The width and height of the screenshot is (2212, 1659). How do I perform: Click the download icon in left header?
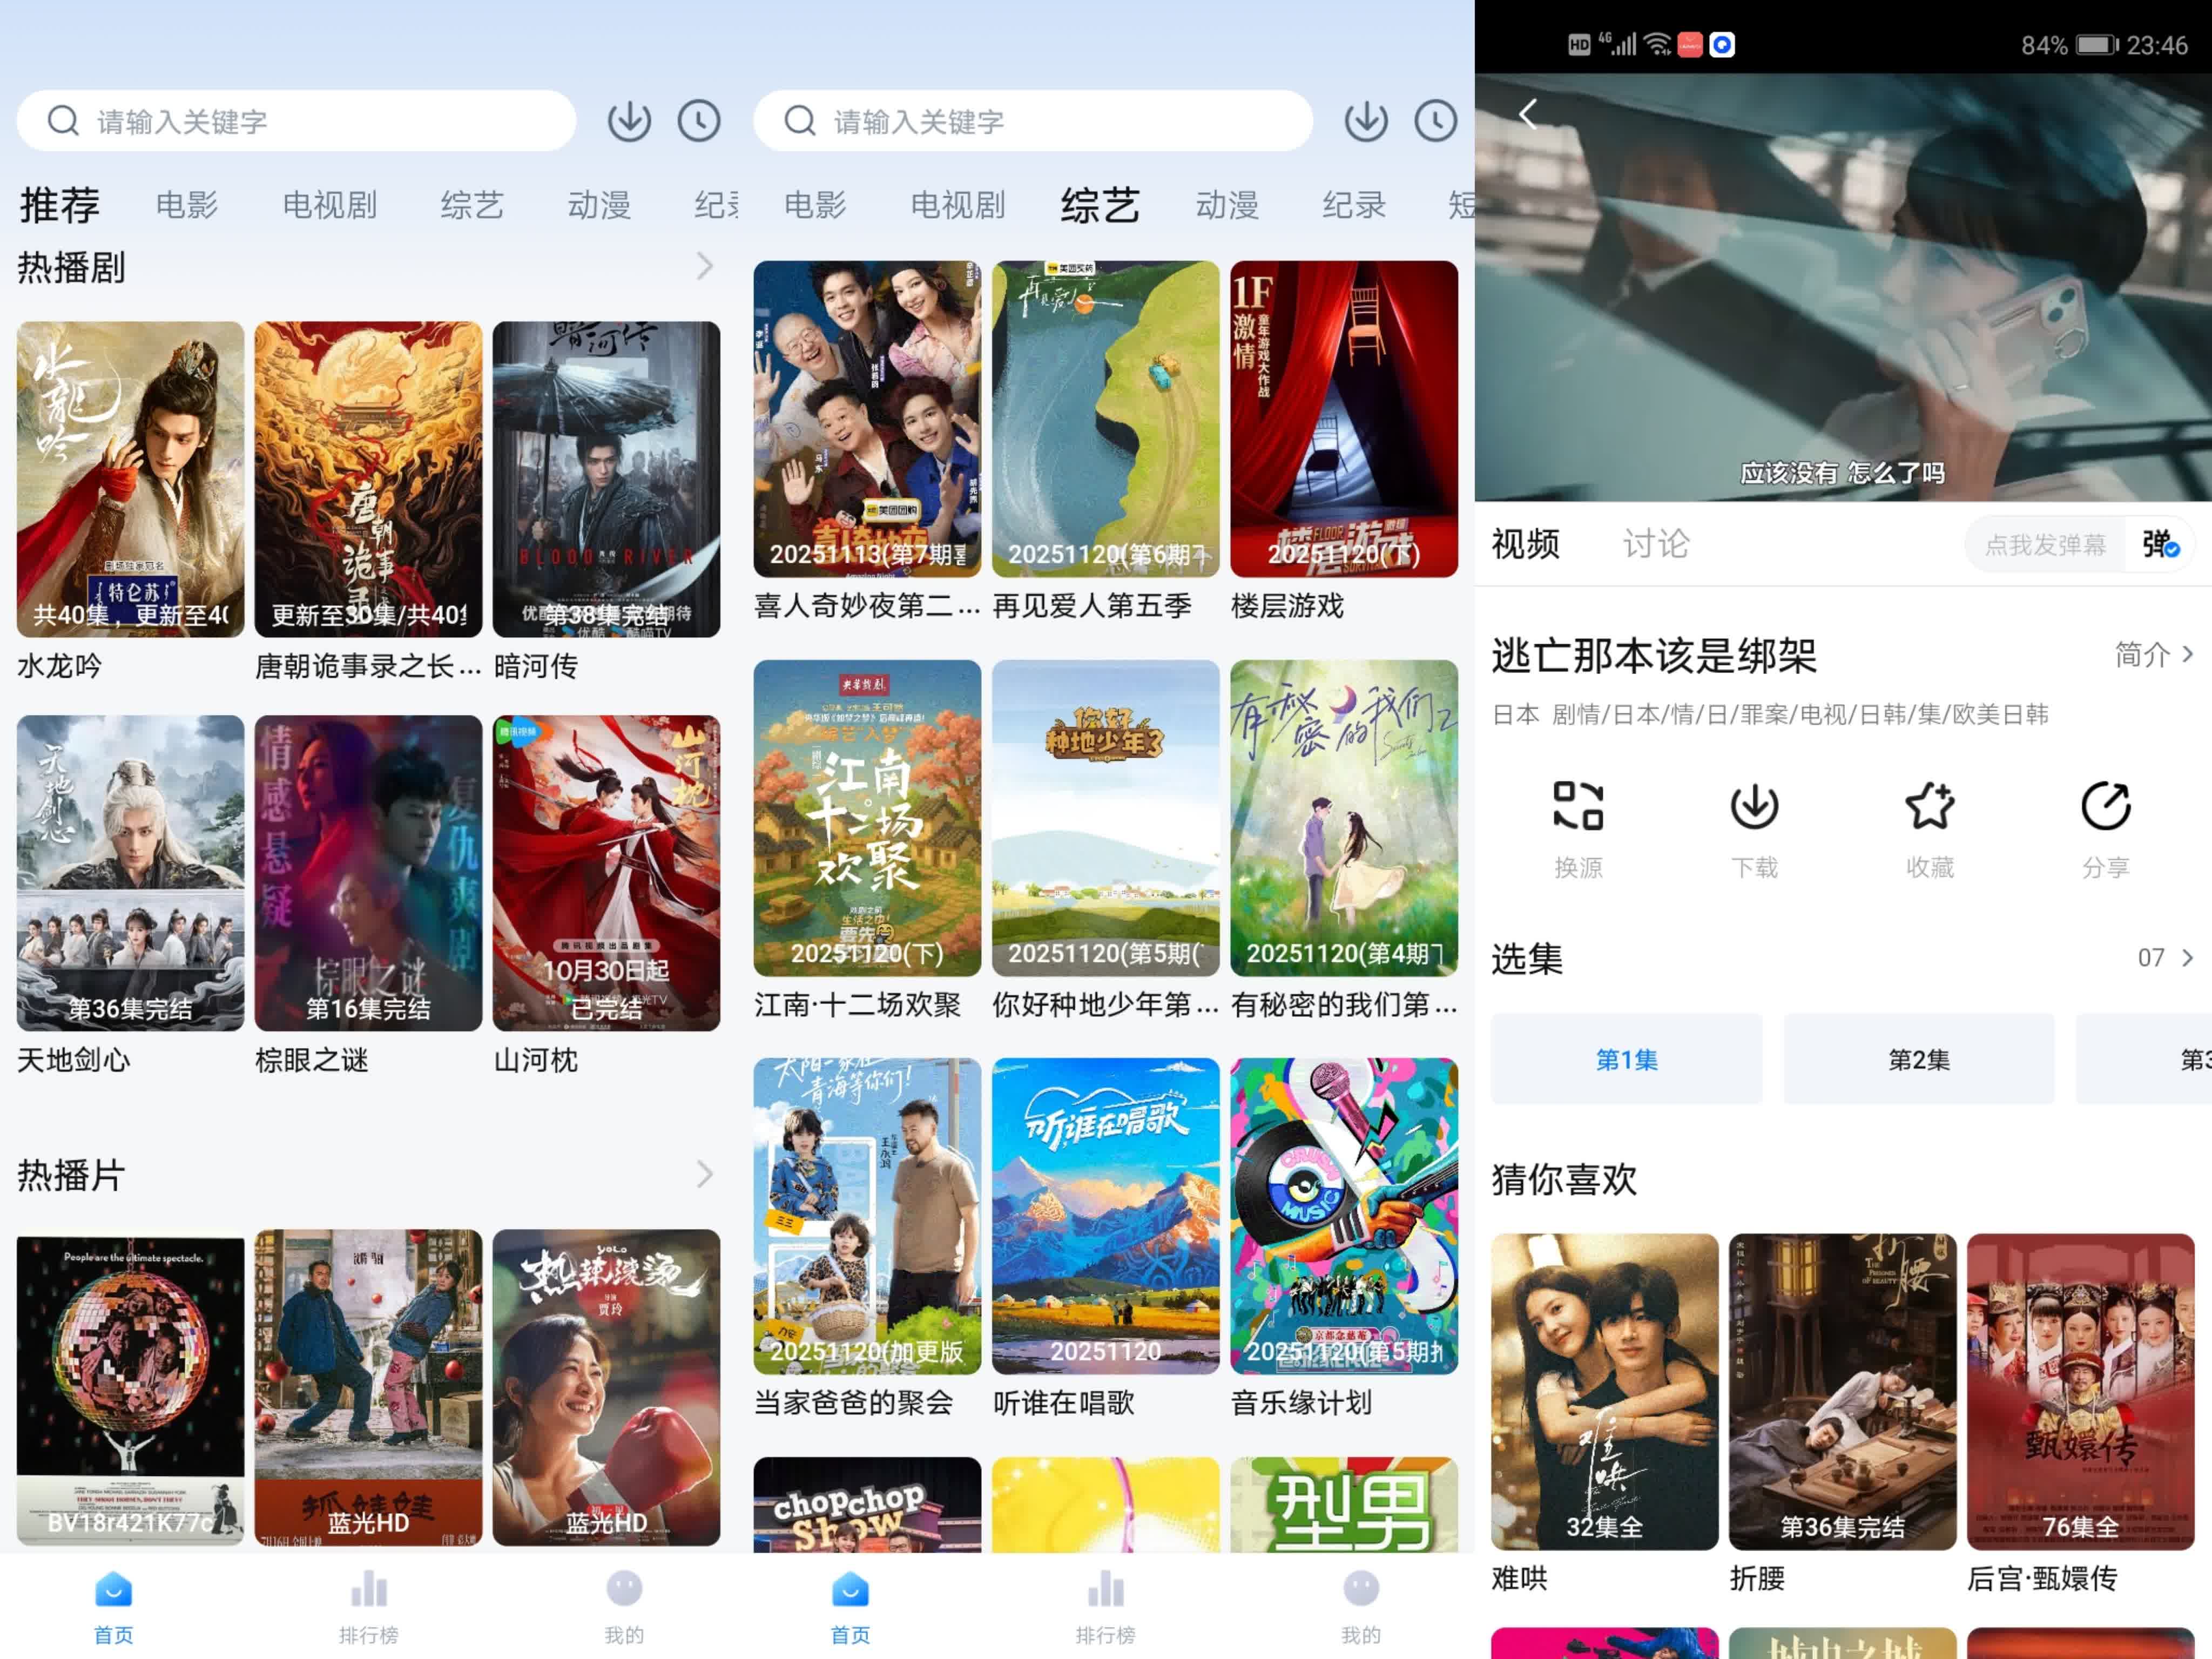pyautogui.click(x=629, y=121)
